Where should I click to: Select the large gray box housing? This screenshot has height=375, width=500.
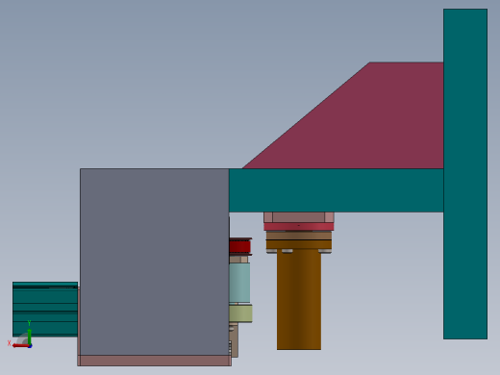tap(155, 262)
